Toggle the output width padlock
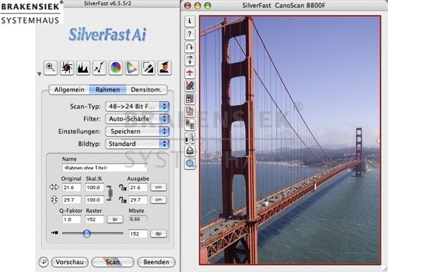Image resolution: width=423 pixels, height=272 pixels. click(x=123, y=187)
